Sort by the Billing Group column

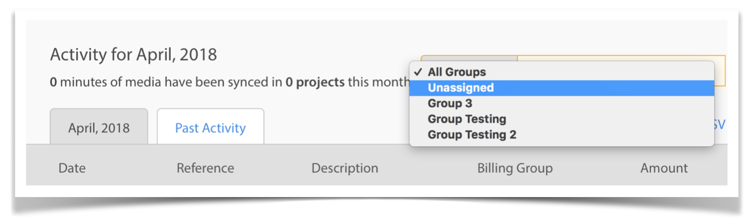[515, 168]
